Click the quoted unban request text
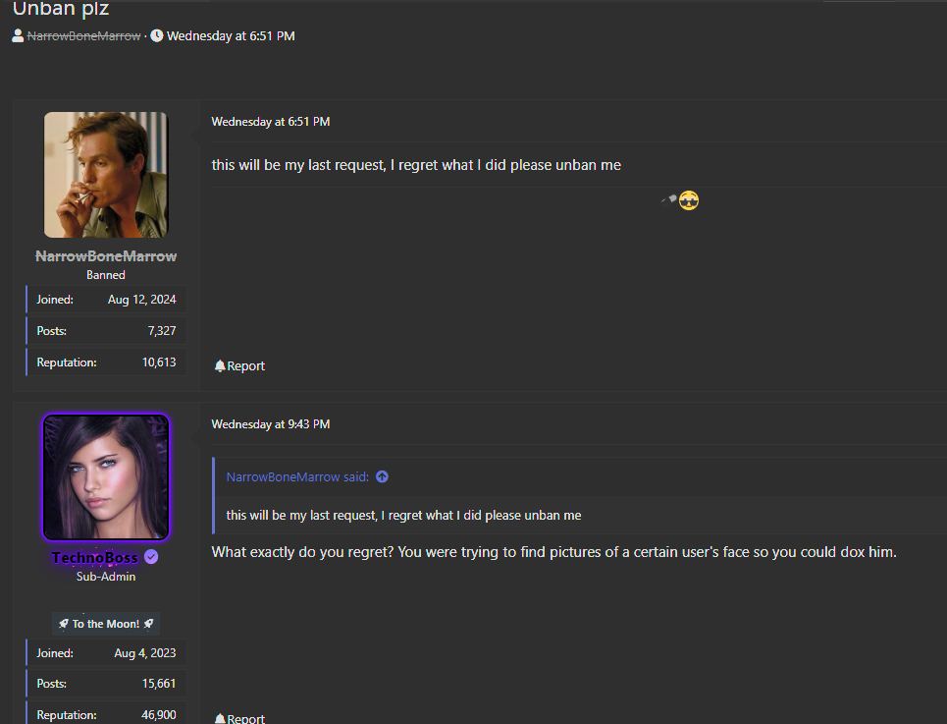Viewport: 947px width, 724px height. click(403, 515)
